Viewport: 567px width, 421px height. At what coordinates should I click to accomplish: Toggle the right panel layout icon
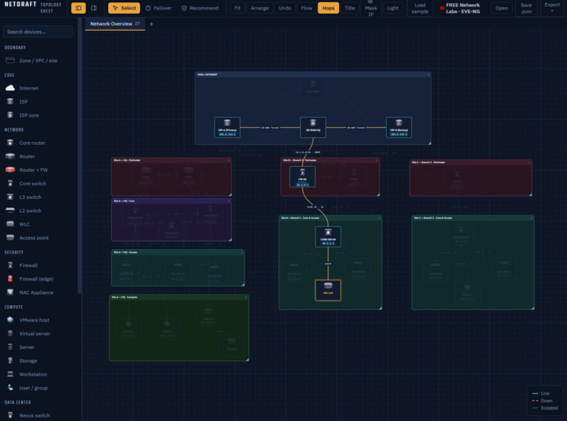coord(93,8)
